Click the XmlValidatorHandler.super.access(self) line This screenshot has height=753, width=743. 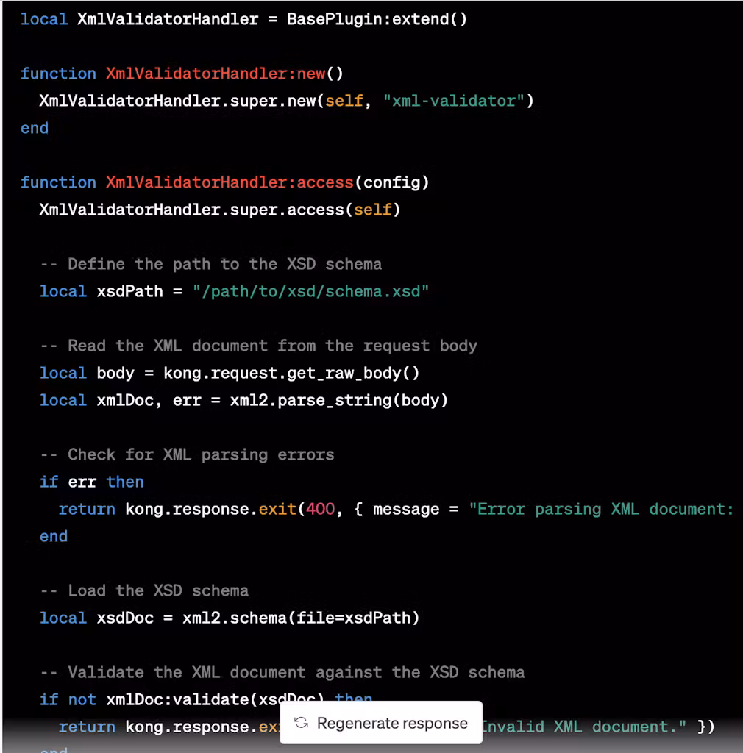click(220, 210)
